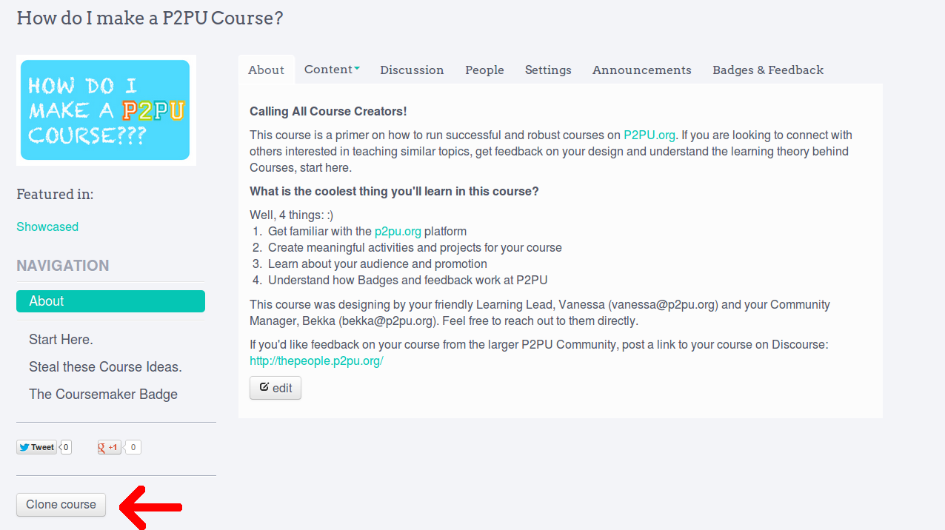Screen dimensions: 945x530
Task: Open the Showcased link
Action: pos(47,227)
